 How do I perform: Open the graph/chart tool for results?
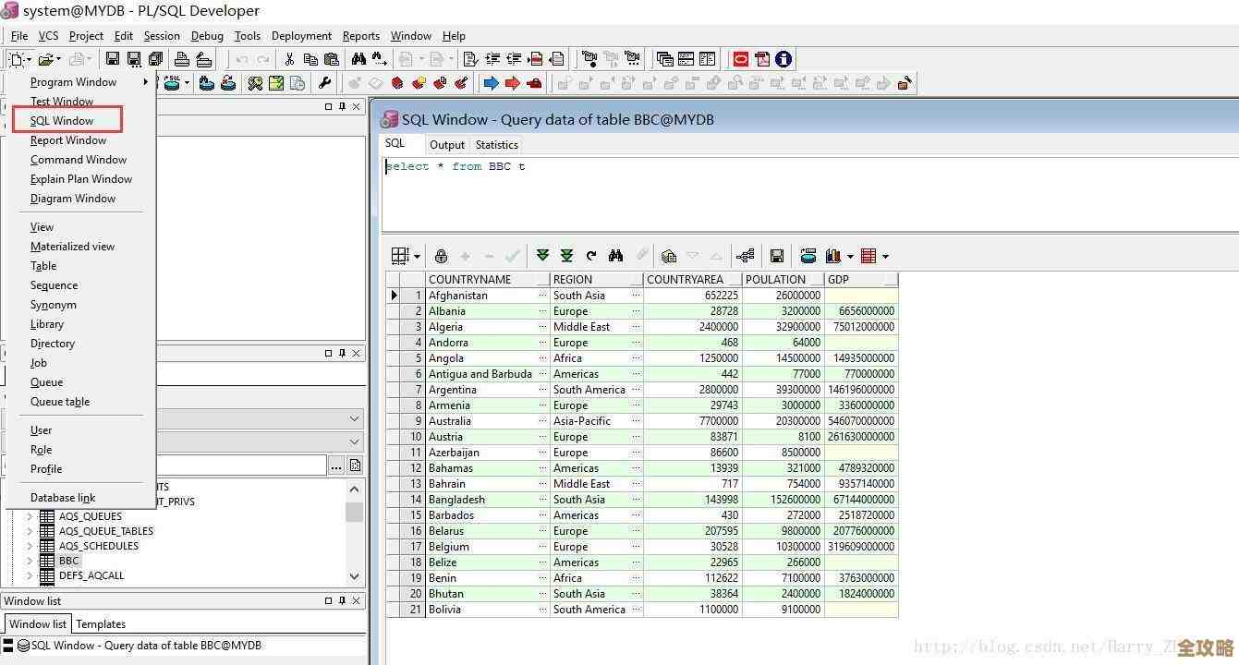pyautogui.click(x=833, y=256)
